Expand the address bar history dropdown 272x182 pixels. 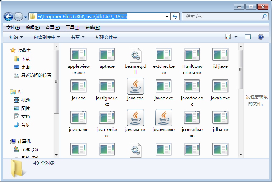point(167,17)
